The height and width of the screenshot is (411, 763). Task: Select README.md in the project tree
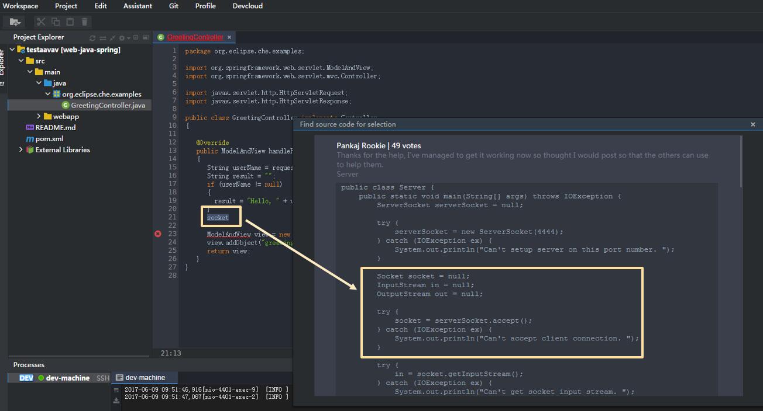click(x=55, y=127)
